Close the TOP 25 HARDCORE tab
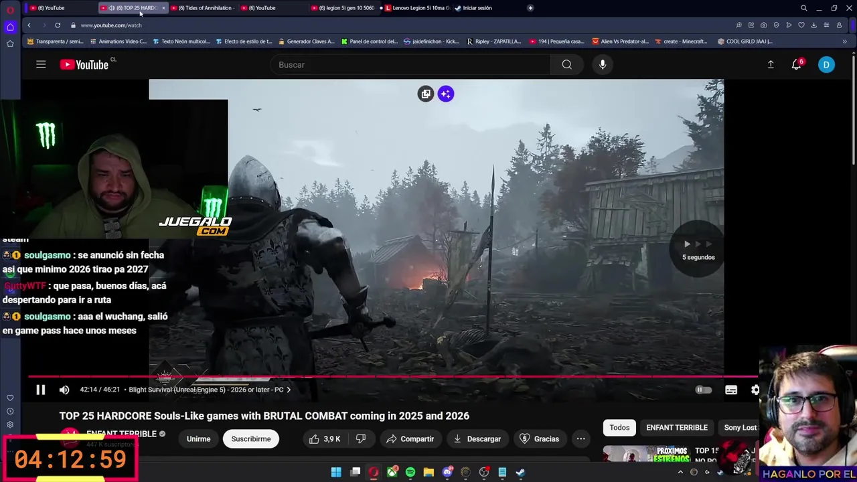The image size is (857, 482). tap(163, 8)
